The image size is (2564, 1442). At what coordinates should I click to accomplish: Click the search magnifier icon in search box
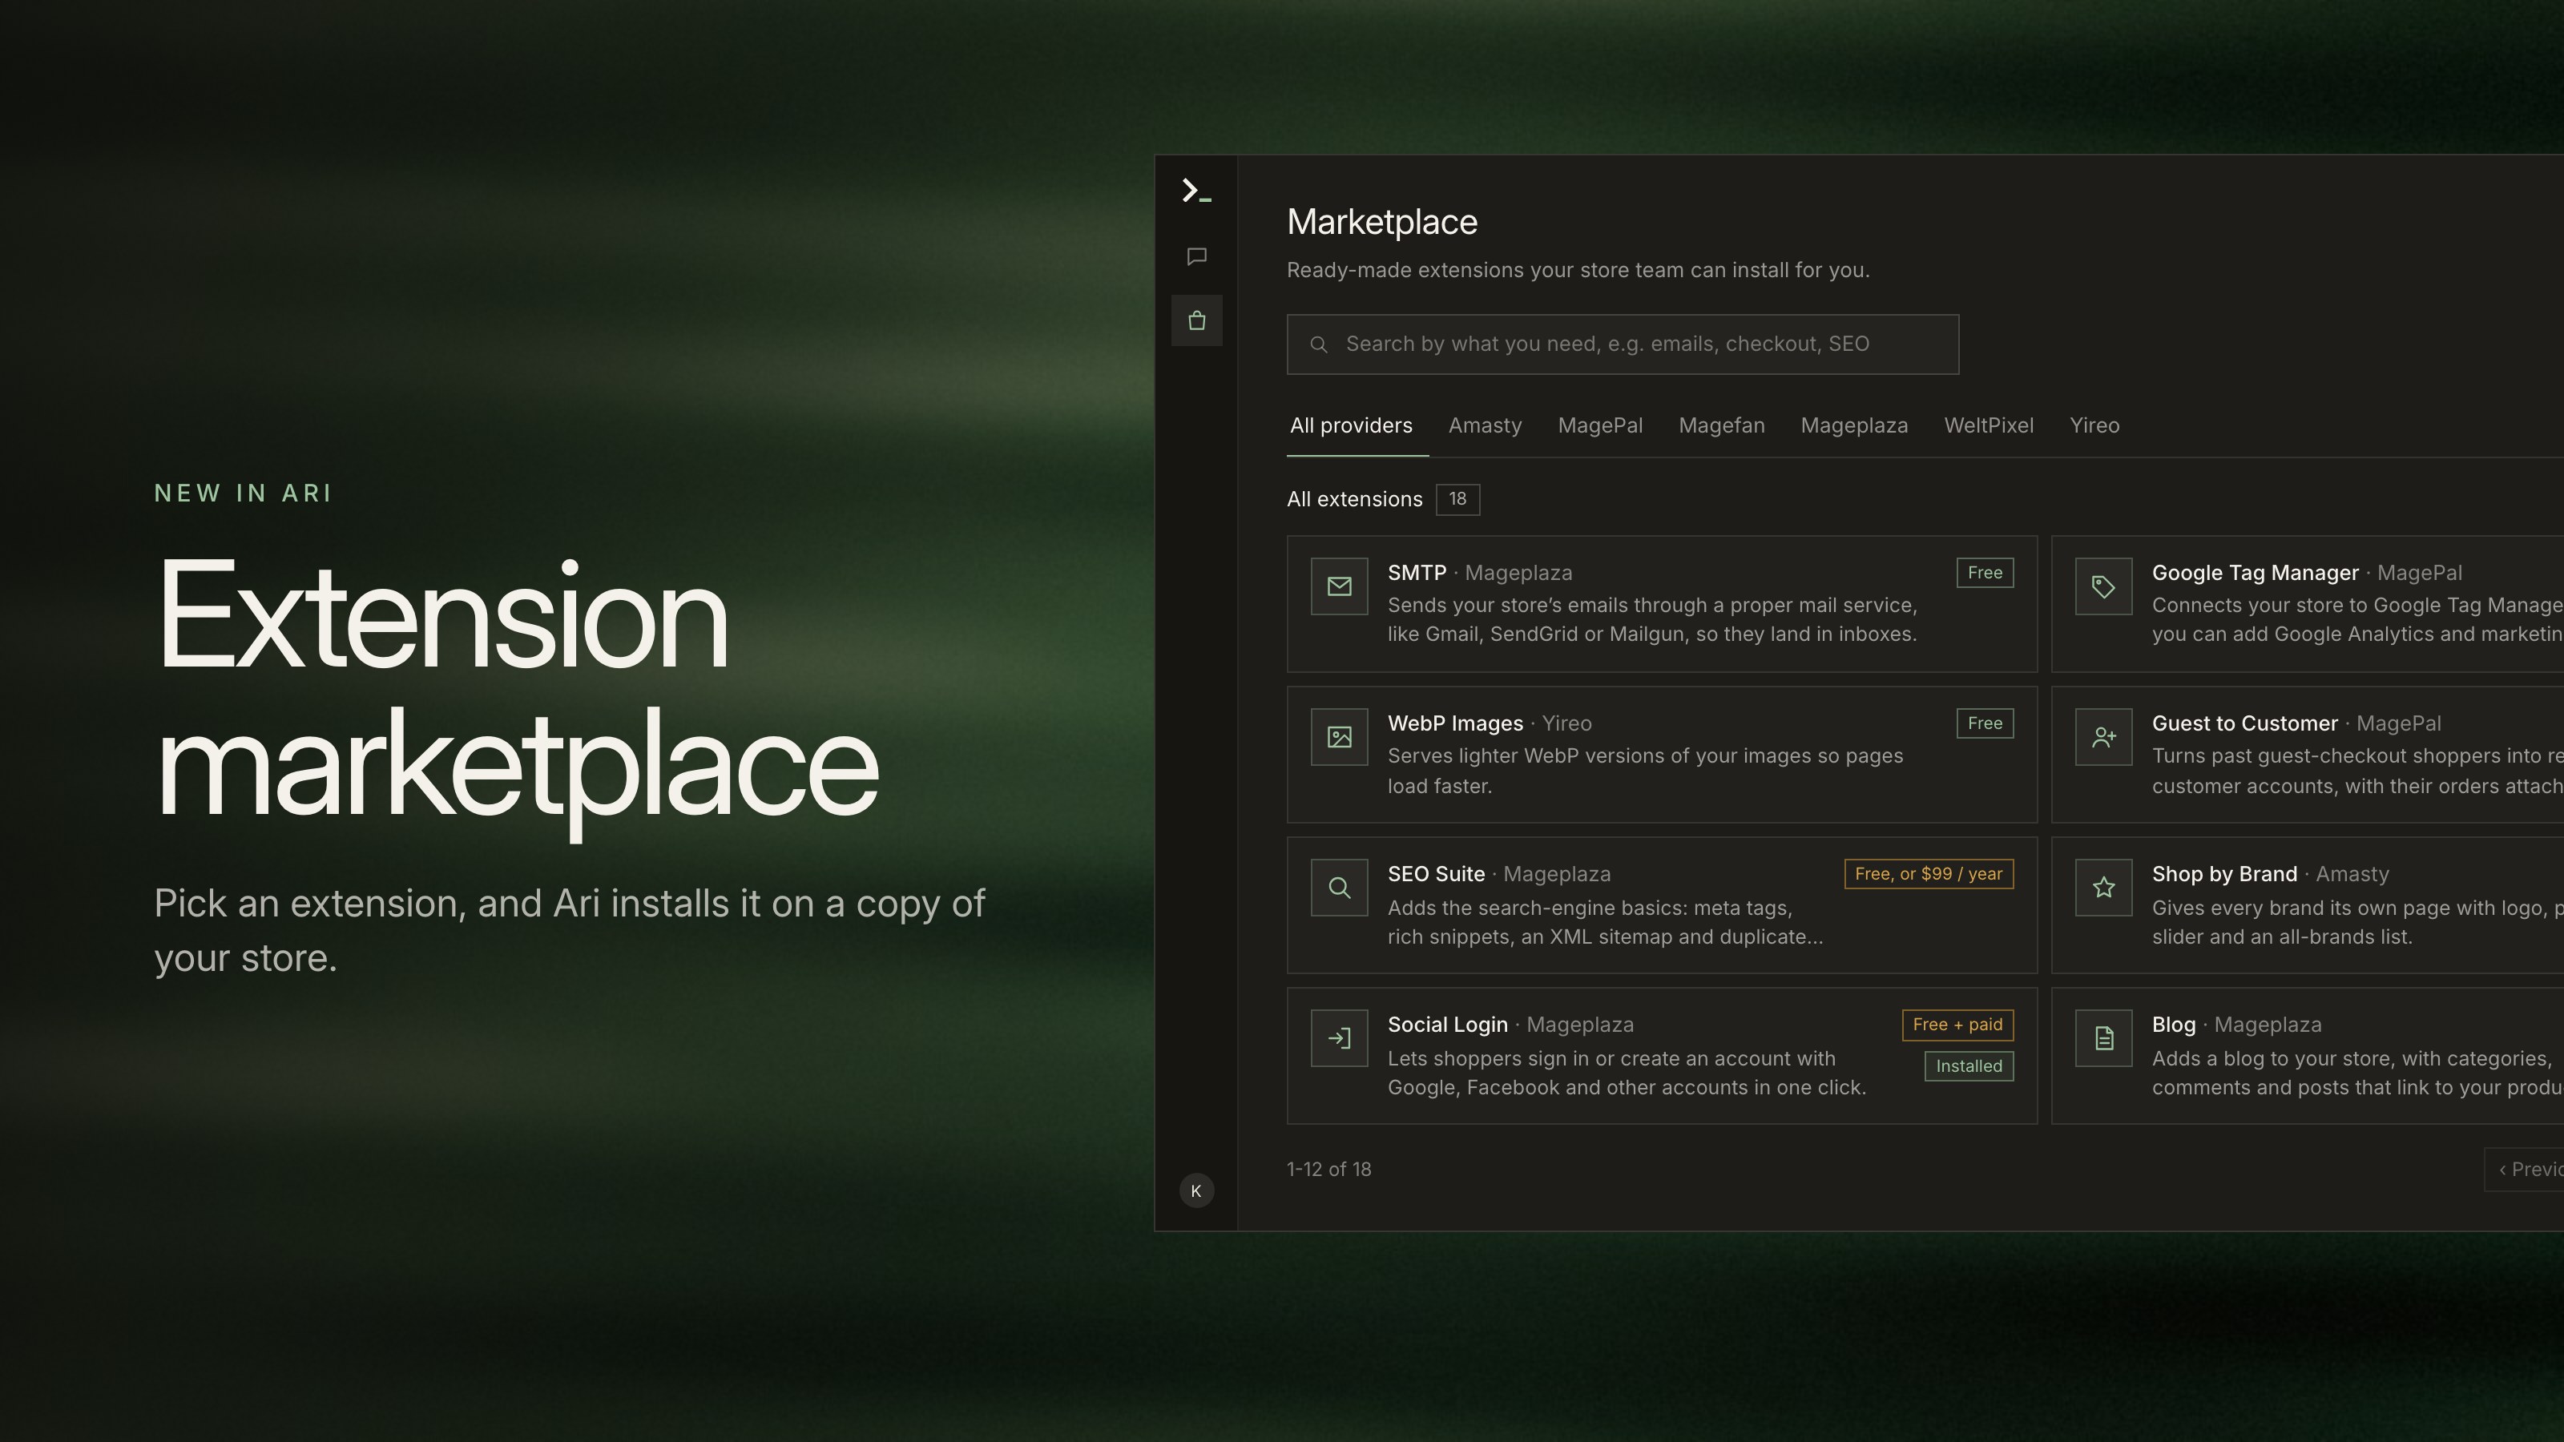coord(1319,344)
